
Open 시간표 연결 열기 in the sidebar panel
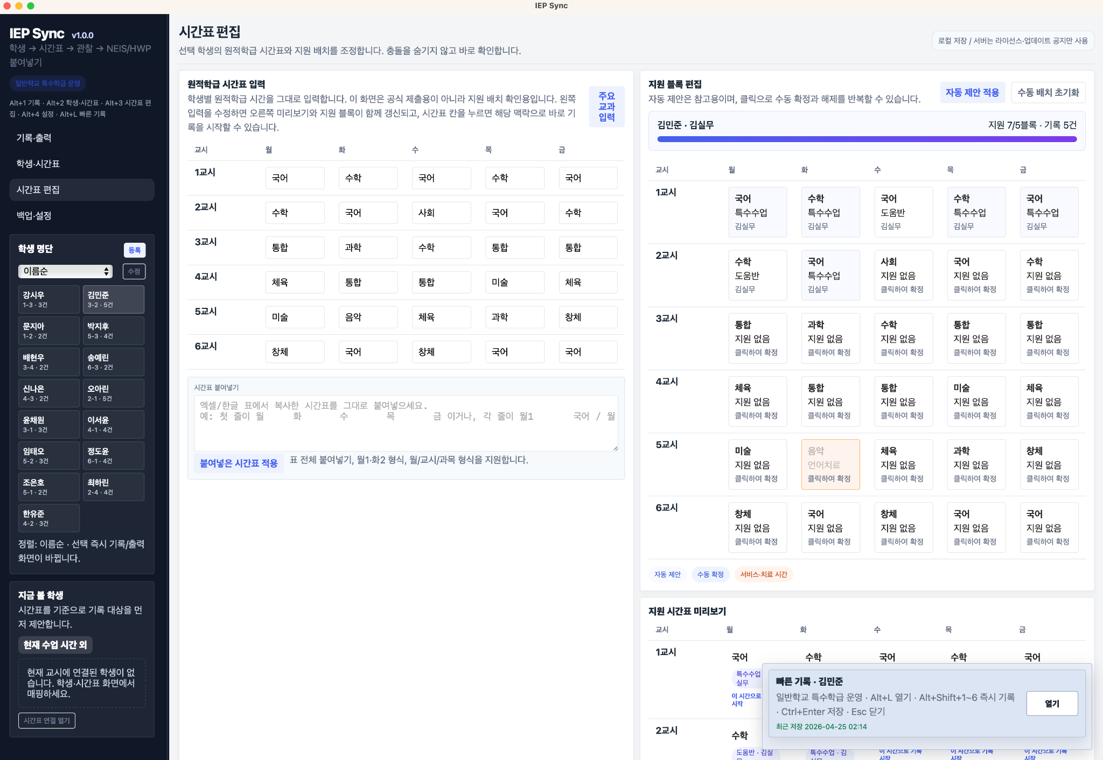[47, 720]
